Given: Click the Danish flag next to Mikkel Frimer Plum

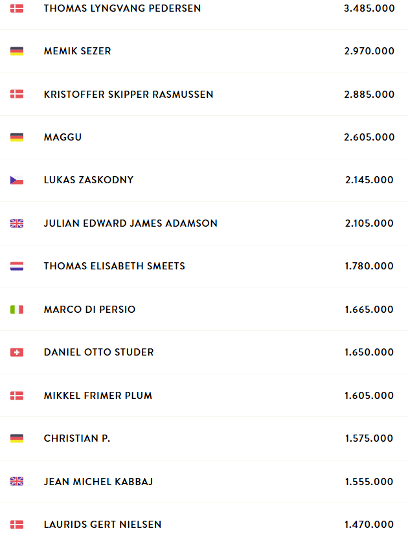Looking at the screenshot, I should (x=17, y=396).
